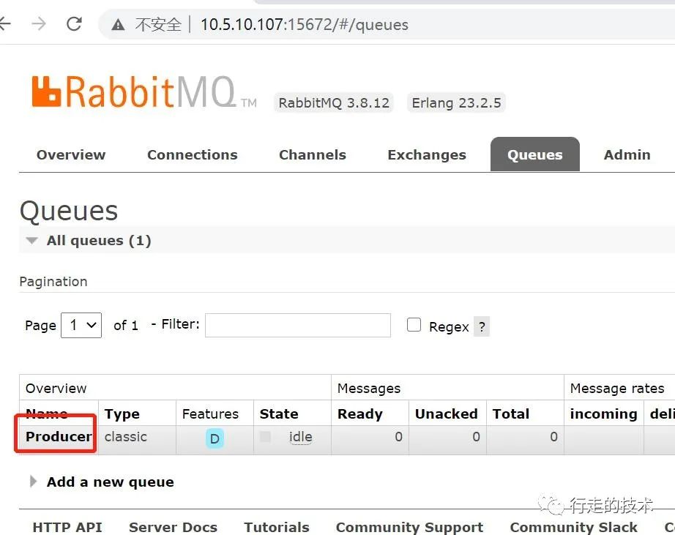This screenshot has width=675, height=535.
Task: Click the browser forward arrow
Action: [40, 23]
